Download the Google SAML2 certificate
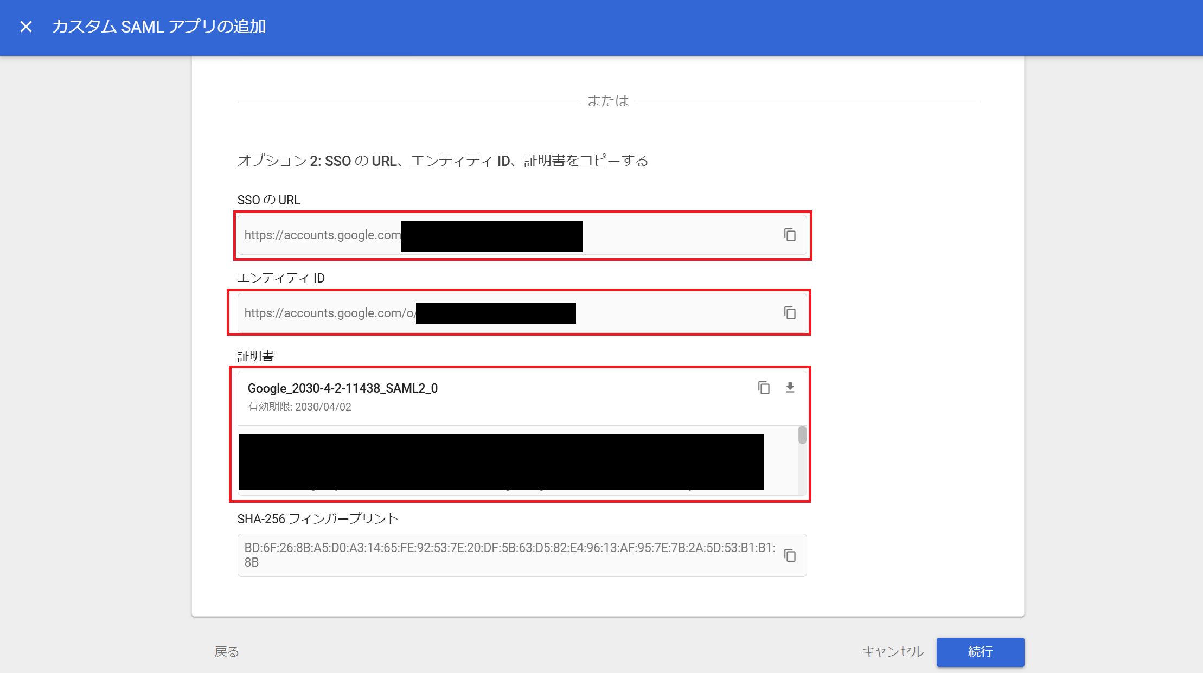 click(x=790, y=388)
